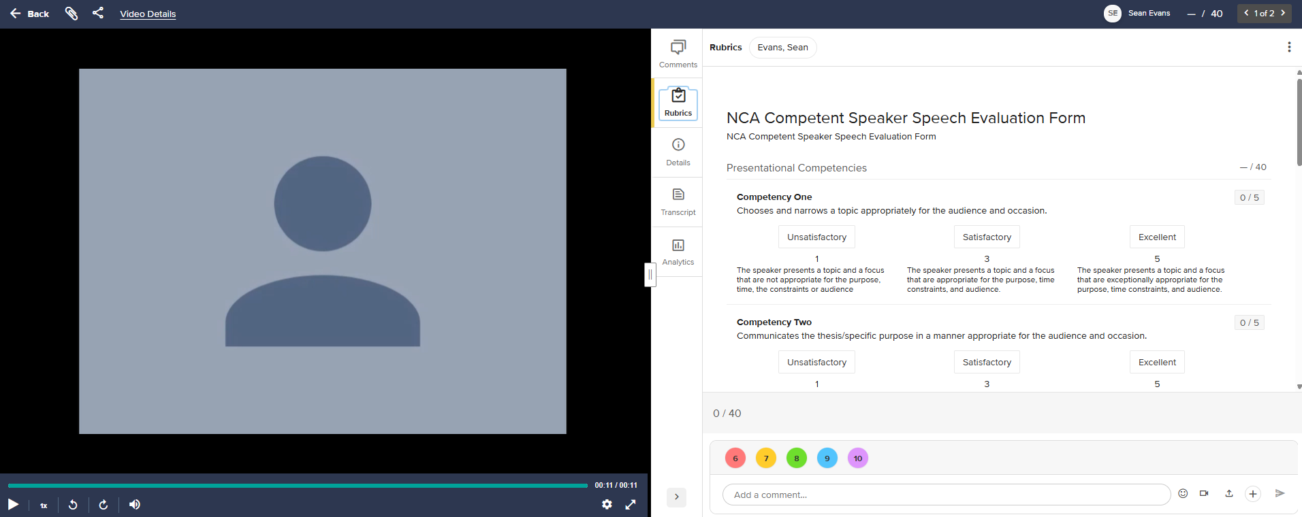Screen dimensions: 1302x517
Task: Open the emoji picker icon
Action: (1183, 493)
